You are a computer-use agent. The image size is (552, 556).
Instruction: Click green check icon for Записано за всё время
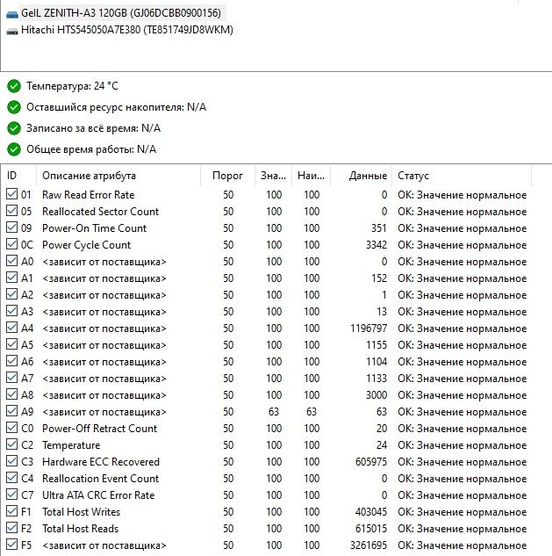[x=14, y=128]
